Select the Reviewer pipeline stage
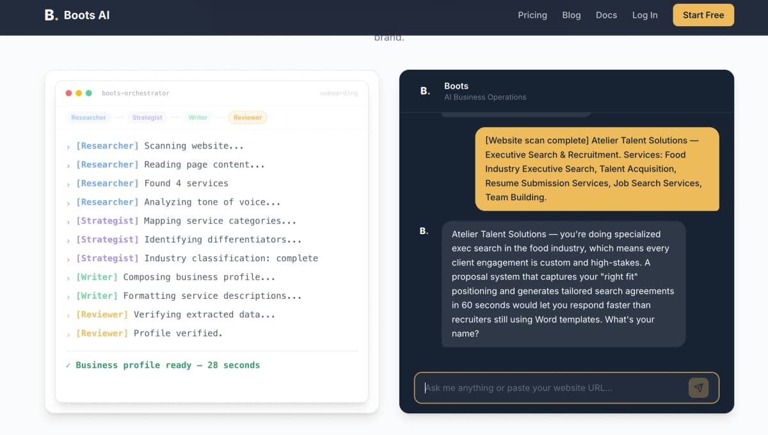The image size is (768, 435). 248,117
